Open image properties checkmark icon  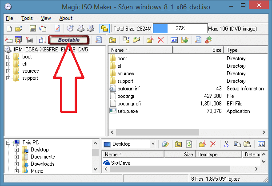pyautogui.click(x=57, y=28)
